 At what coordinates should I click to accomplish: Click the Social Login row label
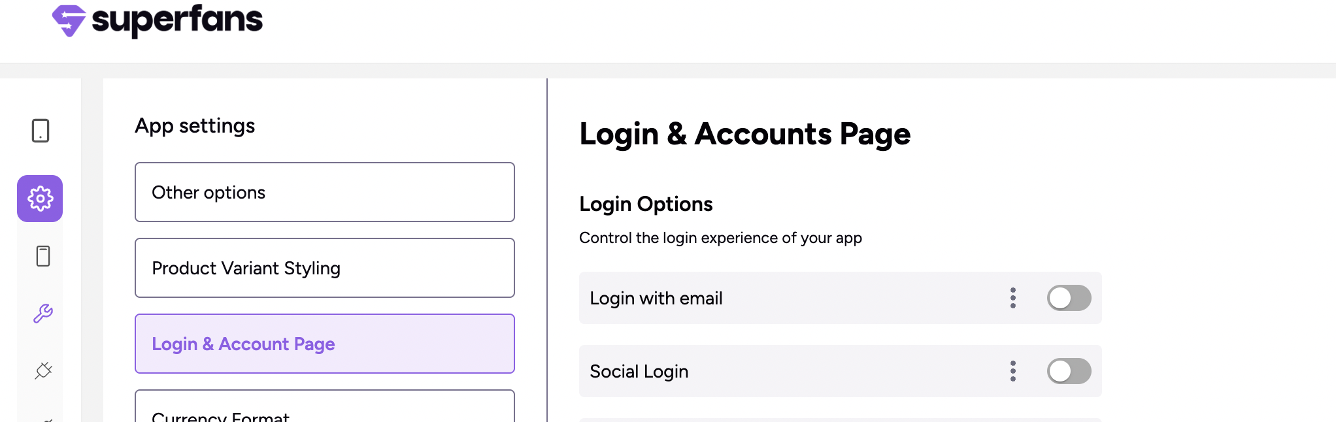tap(639, 372)
